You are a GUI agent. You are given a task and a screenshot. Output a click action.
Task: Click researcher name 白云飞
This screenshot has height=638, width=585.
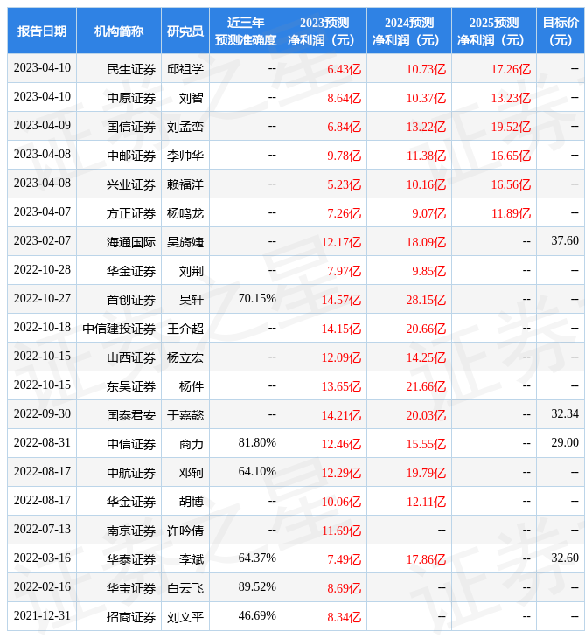coord(185,588)
